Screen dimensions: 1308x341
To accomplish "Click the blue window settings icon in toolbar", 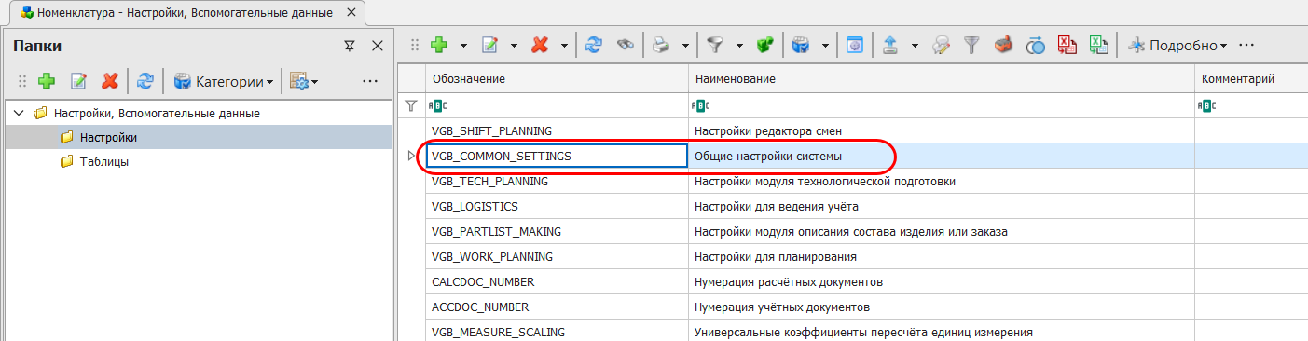I will 854,45.
